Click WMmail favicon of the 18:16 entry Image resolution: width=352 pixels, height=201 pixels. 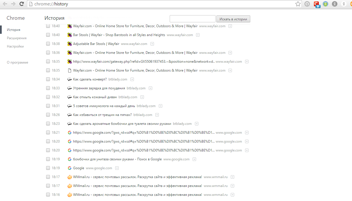(69, 195)
